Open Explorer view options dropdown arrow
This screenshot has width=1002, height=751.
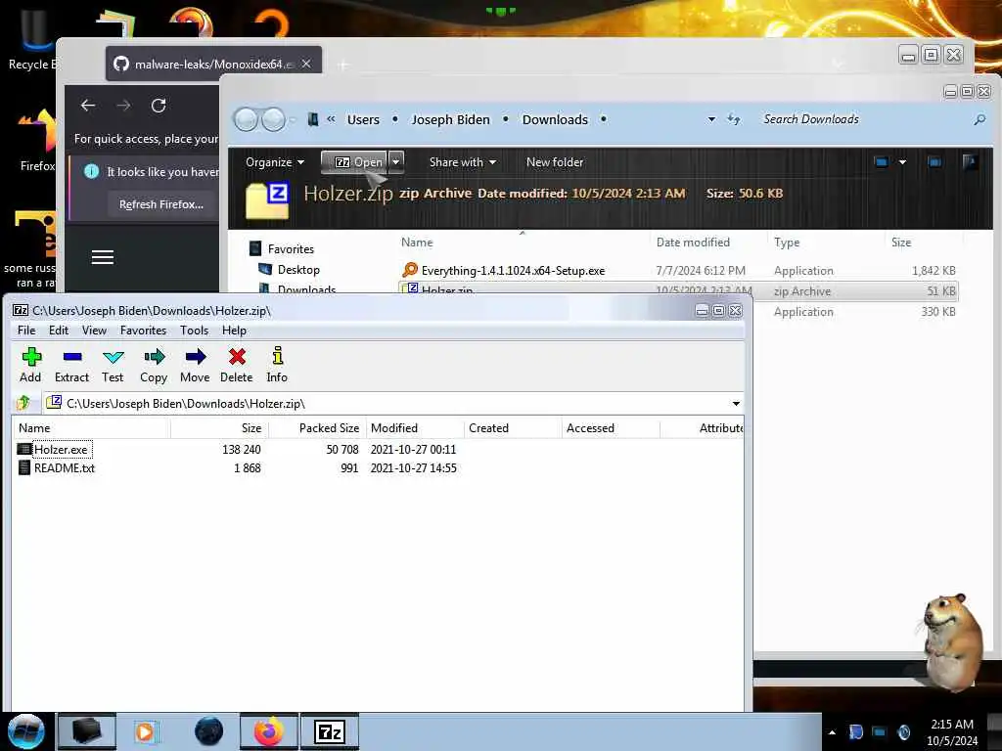pyautogui.click(x=902, y=162)
